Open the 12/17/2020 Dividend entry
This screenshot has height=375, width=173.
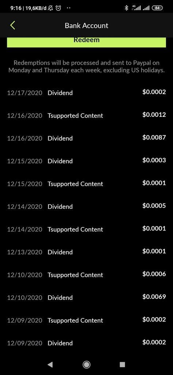coord(86,92)
